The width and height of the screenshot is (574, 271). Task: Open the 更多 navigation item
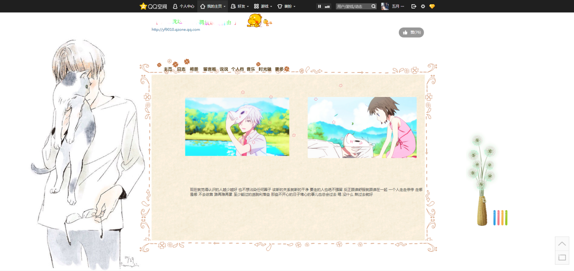[280, 69]
